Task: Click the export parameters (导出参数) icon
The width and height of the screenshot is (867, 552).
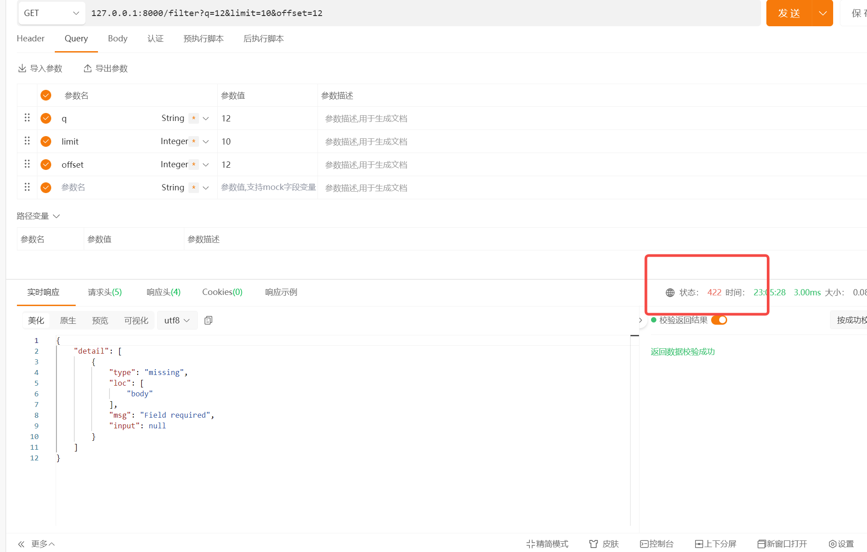Action: click(88, 68)
